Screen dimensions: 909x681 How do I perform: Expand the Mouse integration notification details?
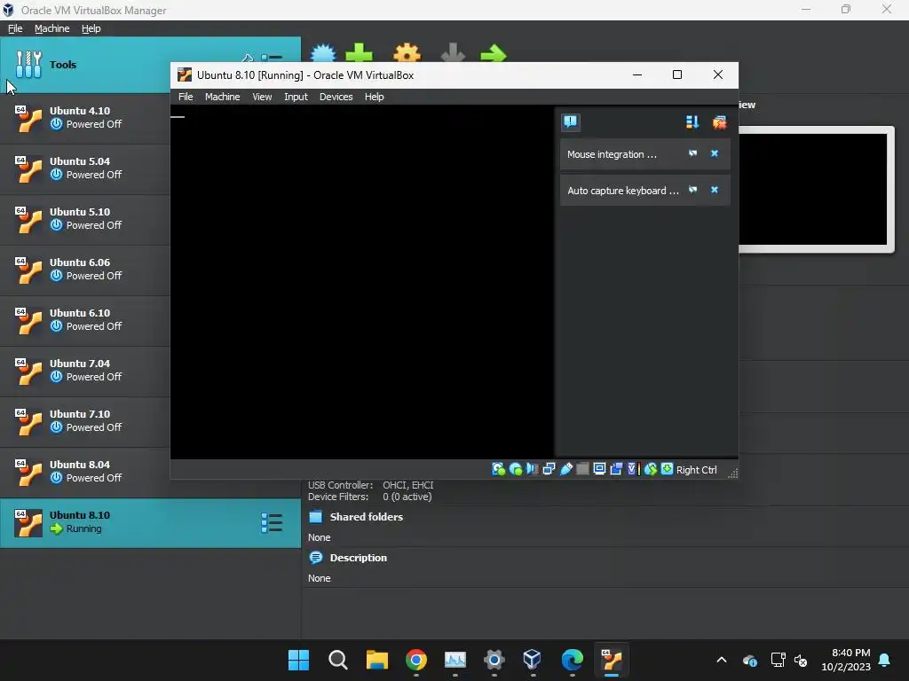pos(692,153)
